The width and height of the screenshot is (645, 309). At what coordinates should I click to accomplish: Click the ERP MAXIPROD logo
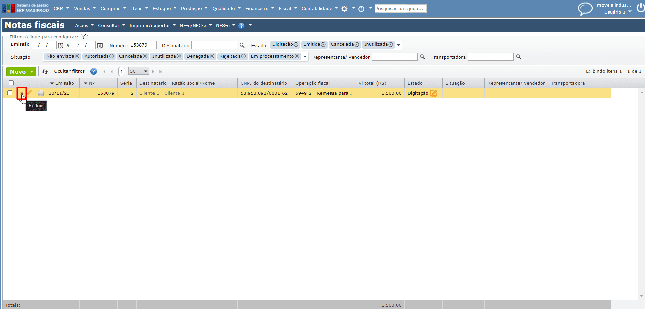pyautogui.click(x=26, y=8)
